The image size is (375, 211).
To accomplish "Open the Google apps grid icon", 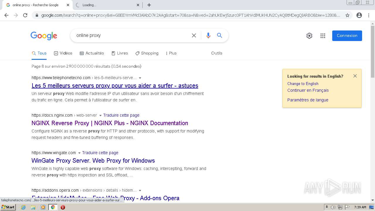I will click(x=323, y=36).
